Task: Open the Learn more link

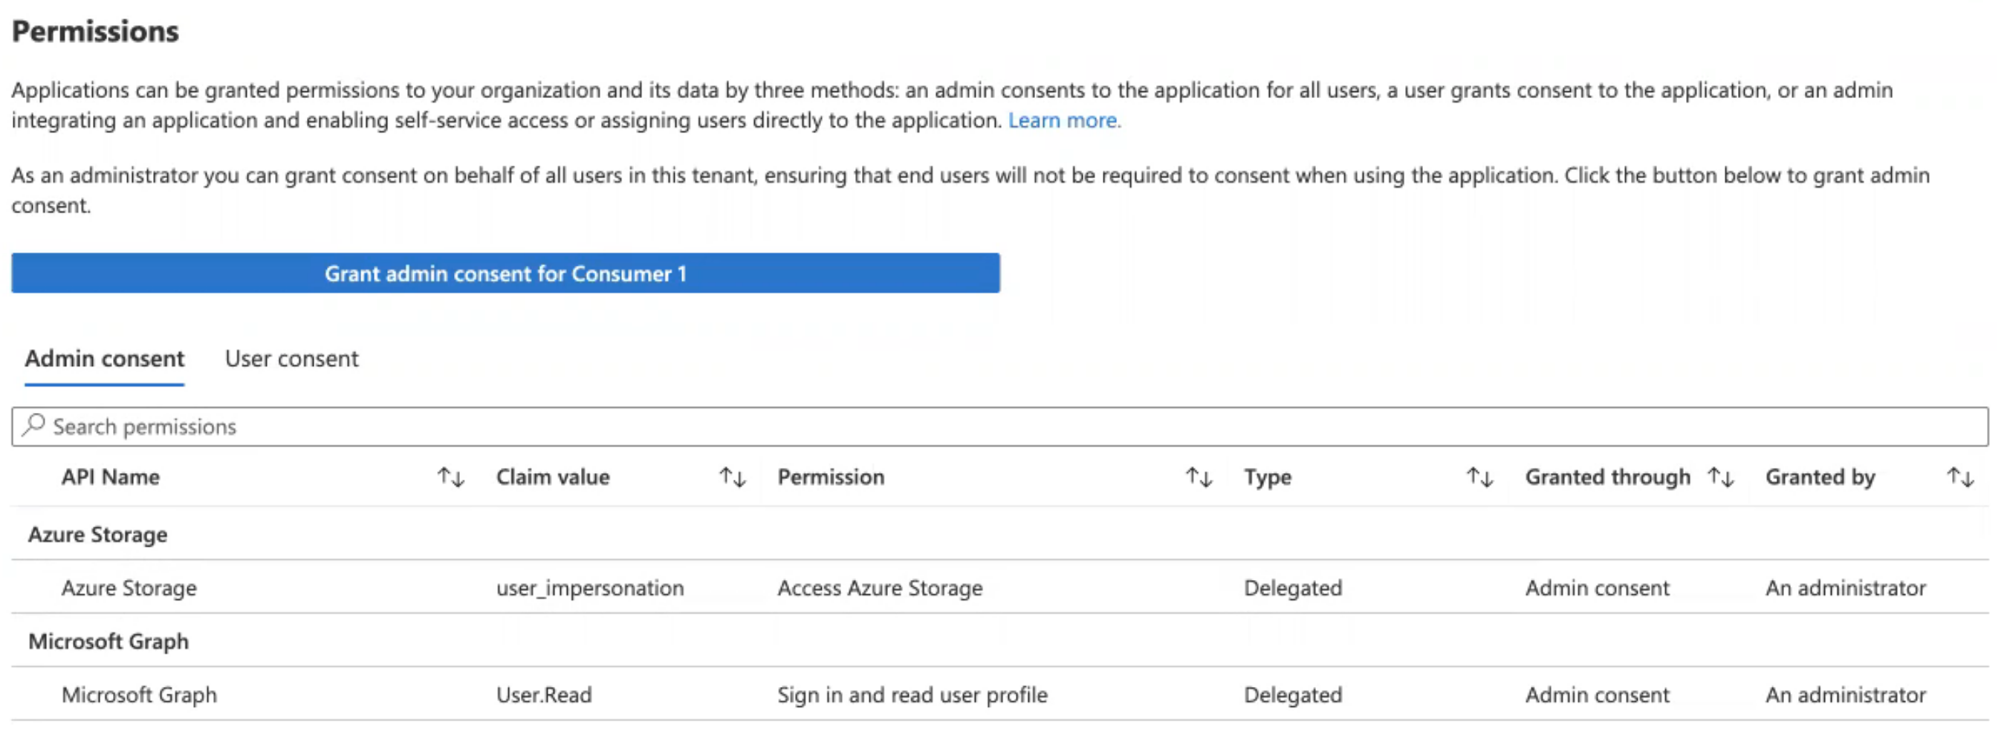Action: point(1063,121)
